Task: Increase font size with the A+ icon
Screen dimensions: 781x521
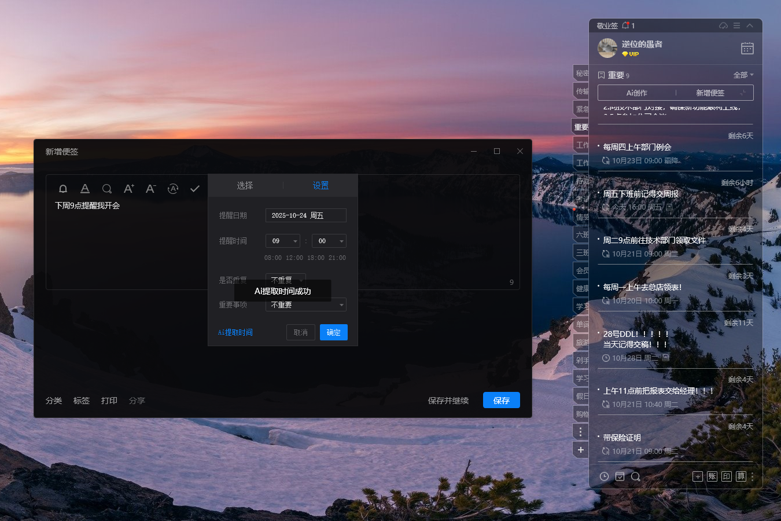Action: coord(128,189)
